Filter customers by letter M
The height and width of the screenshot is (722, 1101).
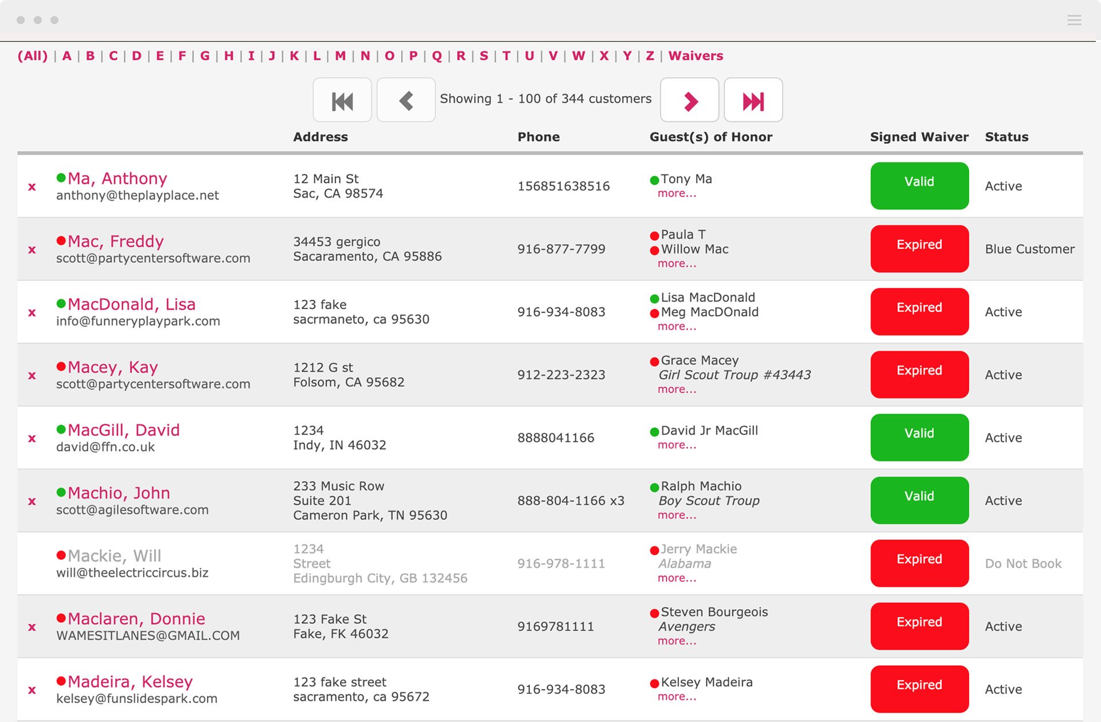[x=339, y=56]
